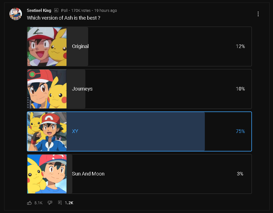Click the Original Ash thumbnail image
The image size is (273, 213).
coord(47,46)
